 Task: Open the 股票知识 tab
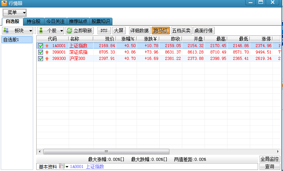click(101, 21)
